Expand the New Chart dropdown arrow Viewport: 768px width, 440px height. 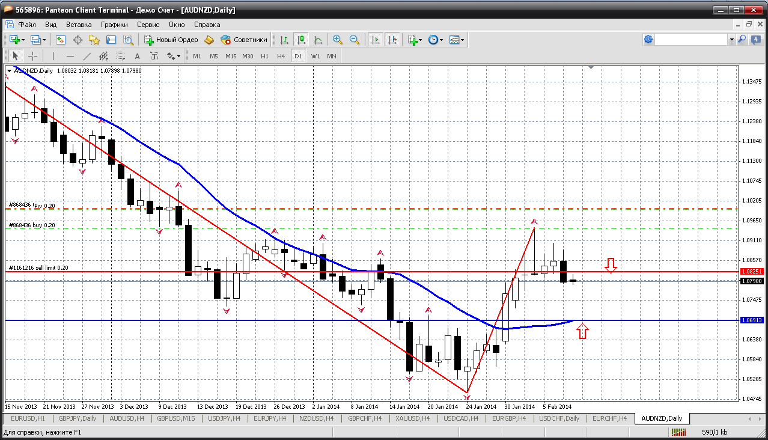pyautogui.click(x=23, y=40)
